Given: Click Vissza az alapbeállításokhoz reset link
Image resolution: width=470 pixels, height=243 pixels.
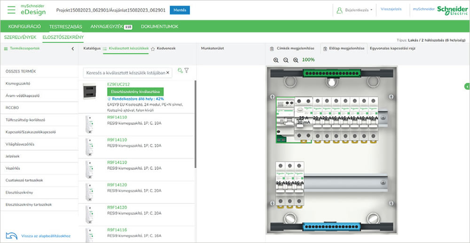Looking at the screenshot, I should pyautogui.click(x=46, y=236).
